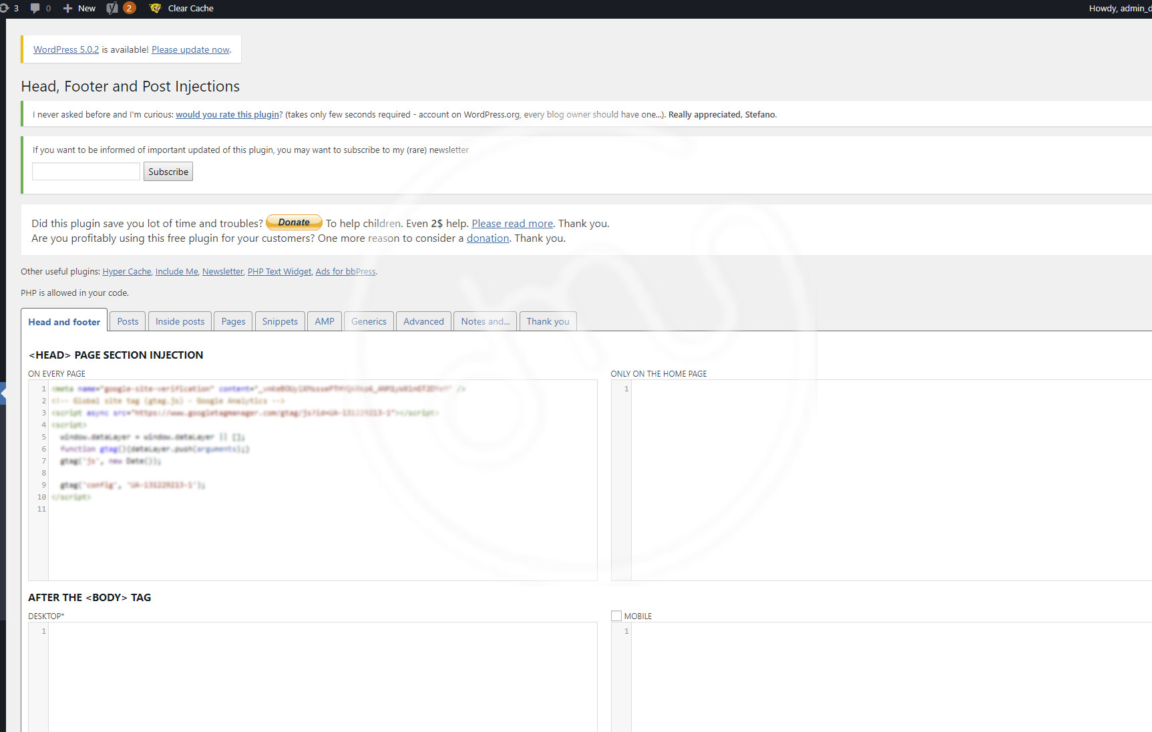The height and width of the screenshot is (732, 1152).
Task: Focus the newsletter email input field
Action: coord(86,172)
